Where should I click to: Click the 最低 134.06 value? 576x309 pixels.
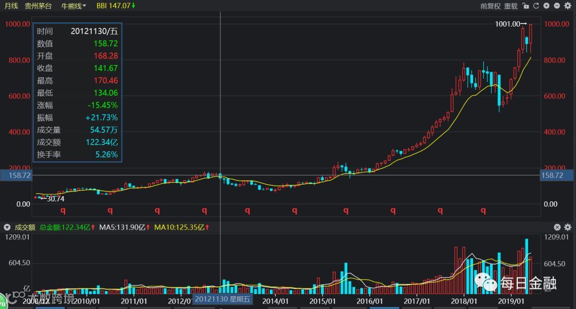click(106, 93)
